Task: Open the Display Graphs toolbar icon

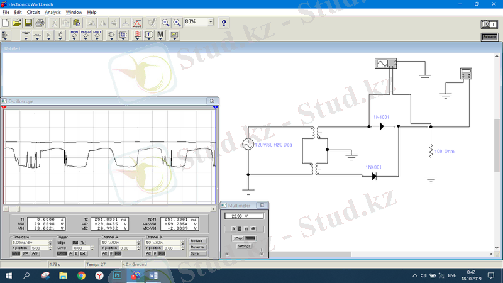Action: pyautogui.click(x=136, y=23)
